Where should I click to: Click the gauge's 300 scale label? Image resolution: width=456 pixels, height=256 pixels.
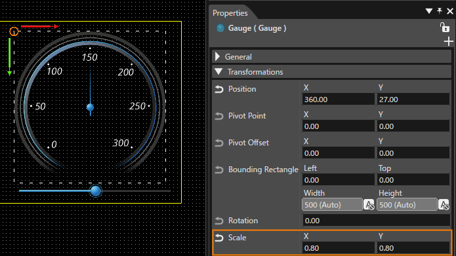click(121, 143)
